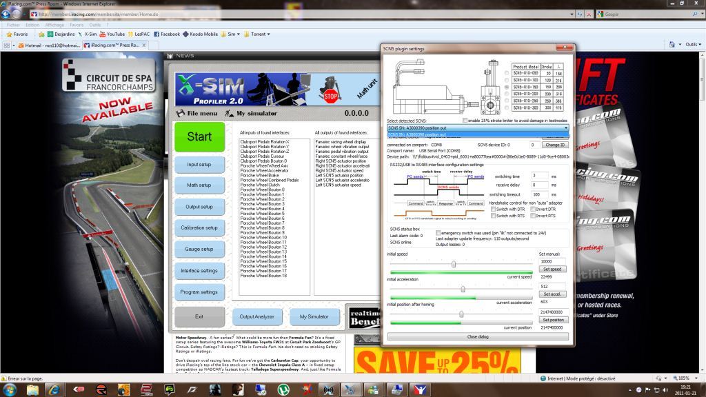Viewport: 706px width, 397px height.
Task: Click the initial speed slider handle
Action: [454, 264]
